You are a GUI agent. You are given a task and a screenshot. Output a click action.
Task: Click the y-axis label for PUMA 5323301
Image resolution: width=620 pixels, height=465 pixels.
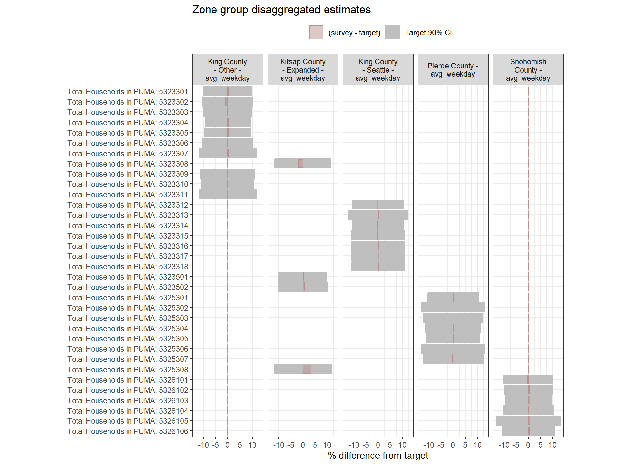tap(128, 92)
